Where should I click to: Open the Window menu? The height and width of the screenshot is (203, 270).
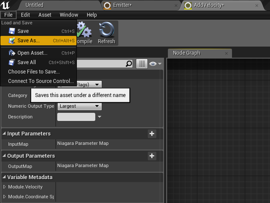pyautogui.click(x=69, y=15)
